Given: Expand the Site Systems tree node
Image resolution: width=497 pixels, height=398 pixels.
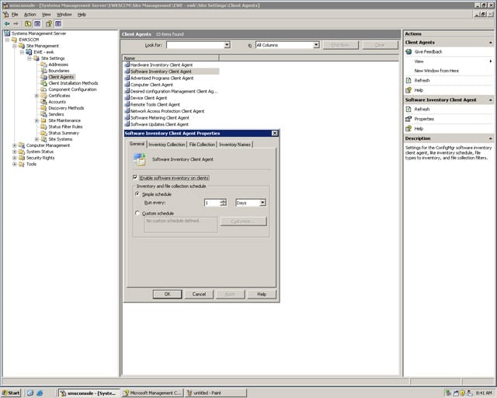Looking at the screenshot, I should pos(36,139).
